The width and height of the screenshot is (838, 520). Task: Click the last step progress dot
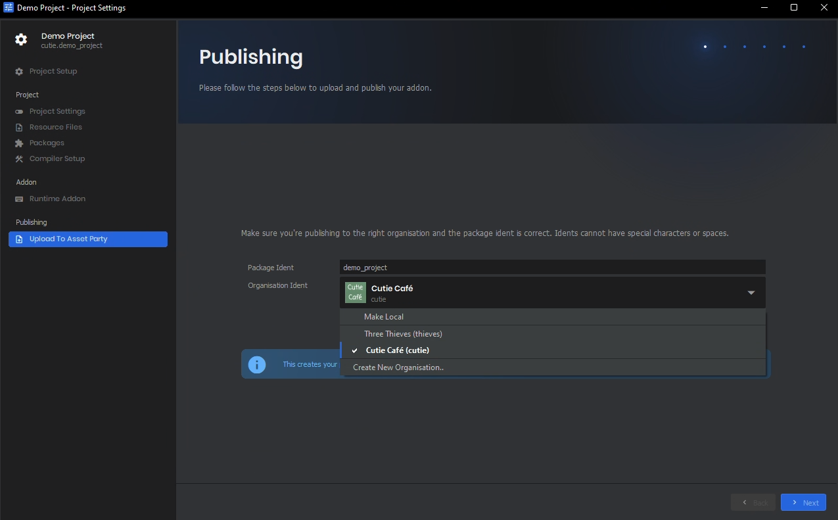click(x=804, y=47)
